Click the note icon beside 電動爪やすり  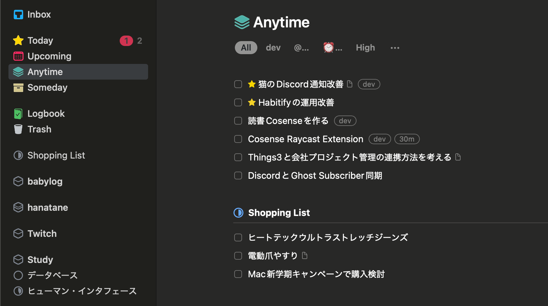[305, 255]
